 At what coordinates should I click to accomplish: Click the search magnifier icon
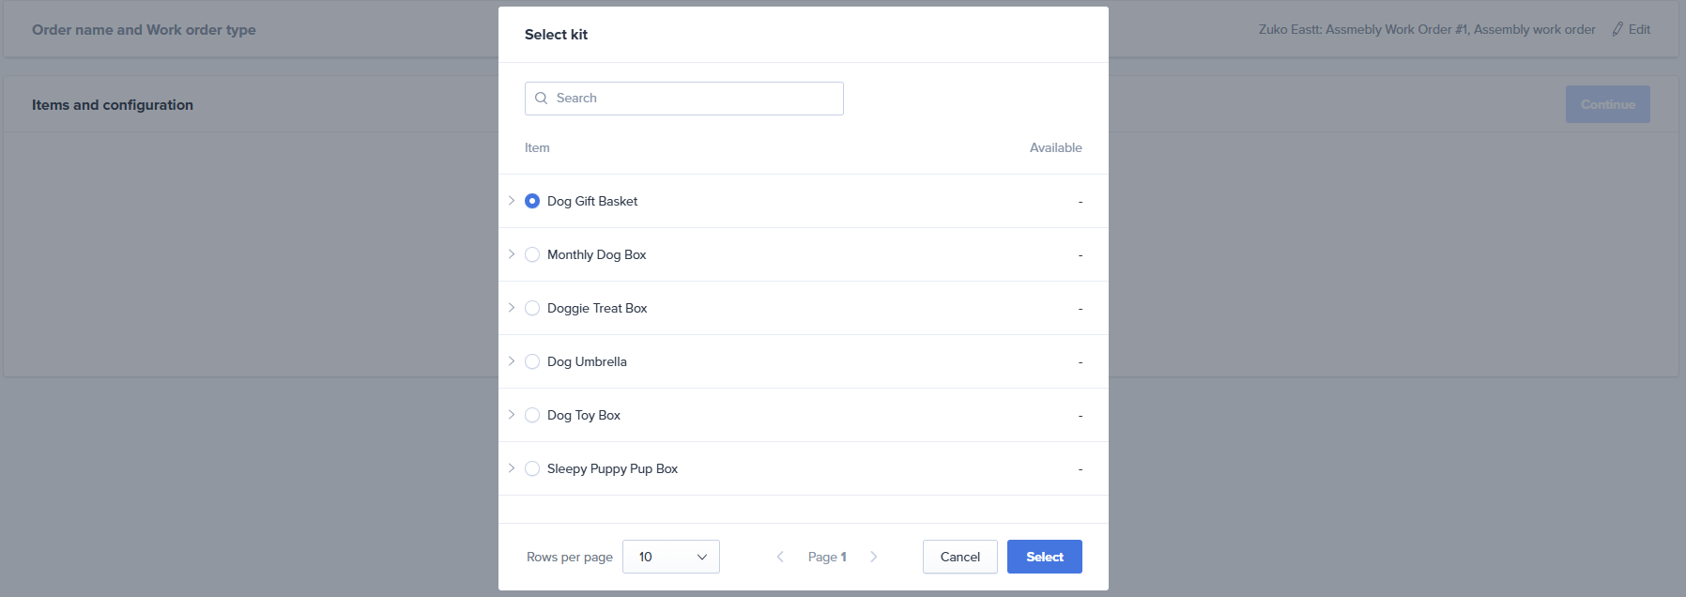pos(542,99)
